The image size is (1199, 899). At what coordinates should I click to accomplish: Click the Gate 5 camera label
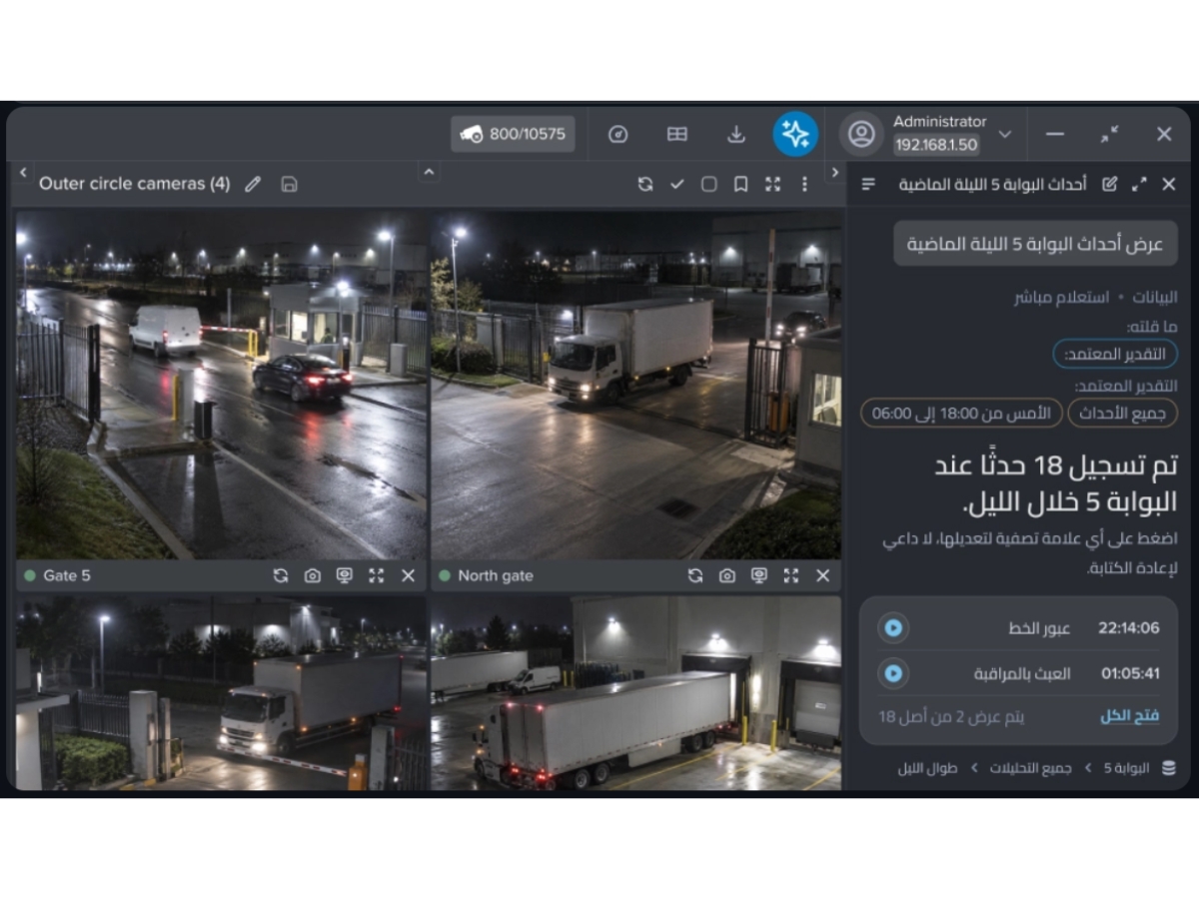click(67, 575)
